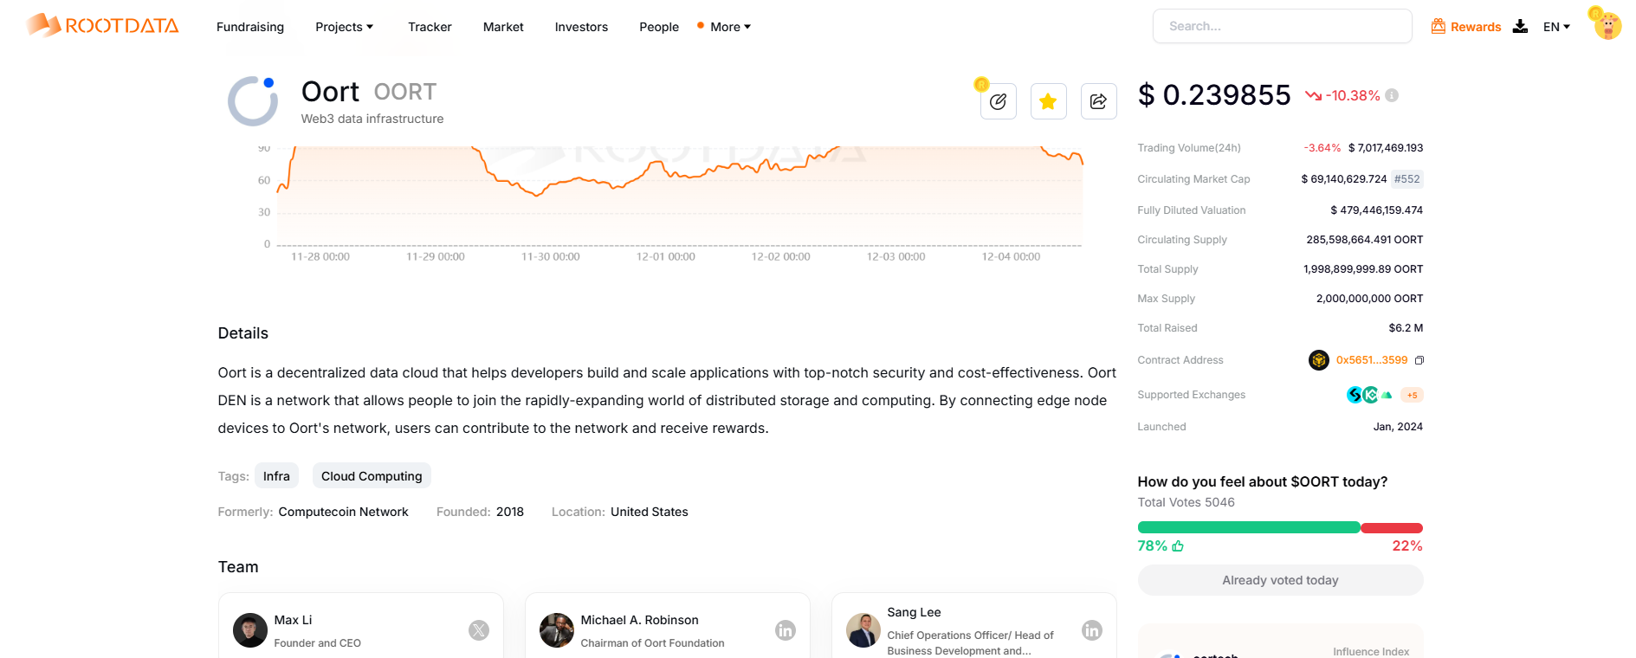Open the EN language dropdown
1636x658 pixels.
(x=1556, y=27)
